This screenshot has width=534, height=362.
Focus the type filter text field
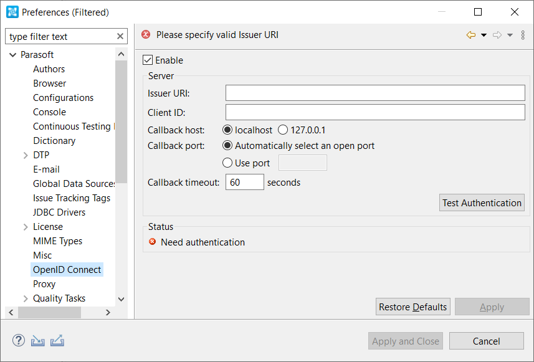tap(61, 36)
